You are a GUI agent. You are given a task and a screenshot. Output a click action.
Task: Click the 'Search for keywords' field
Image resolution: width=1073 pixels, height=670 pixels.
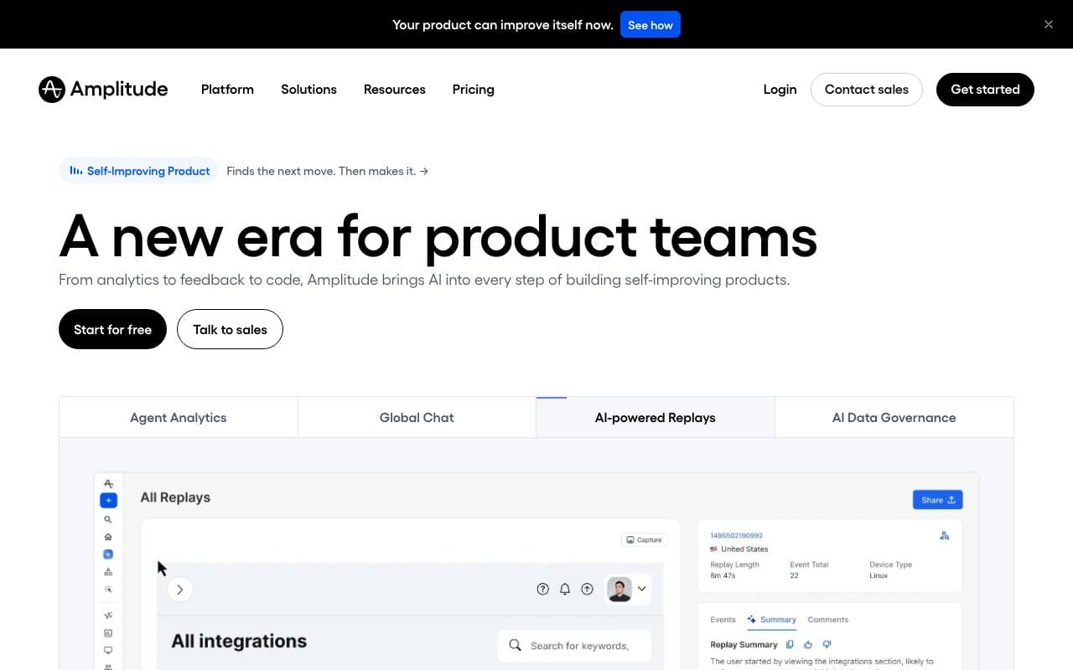point(574,646)
